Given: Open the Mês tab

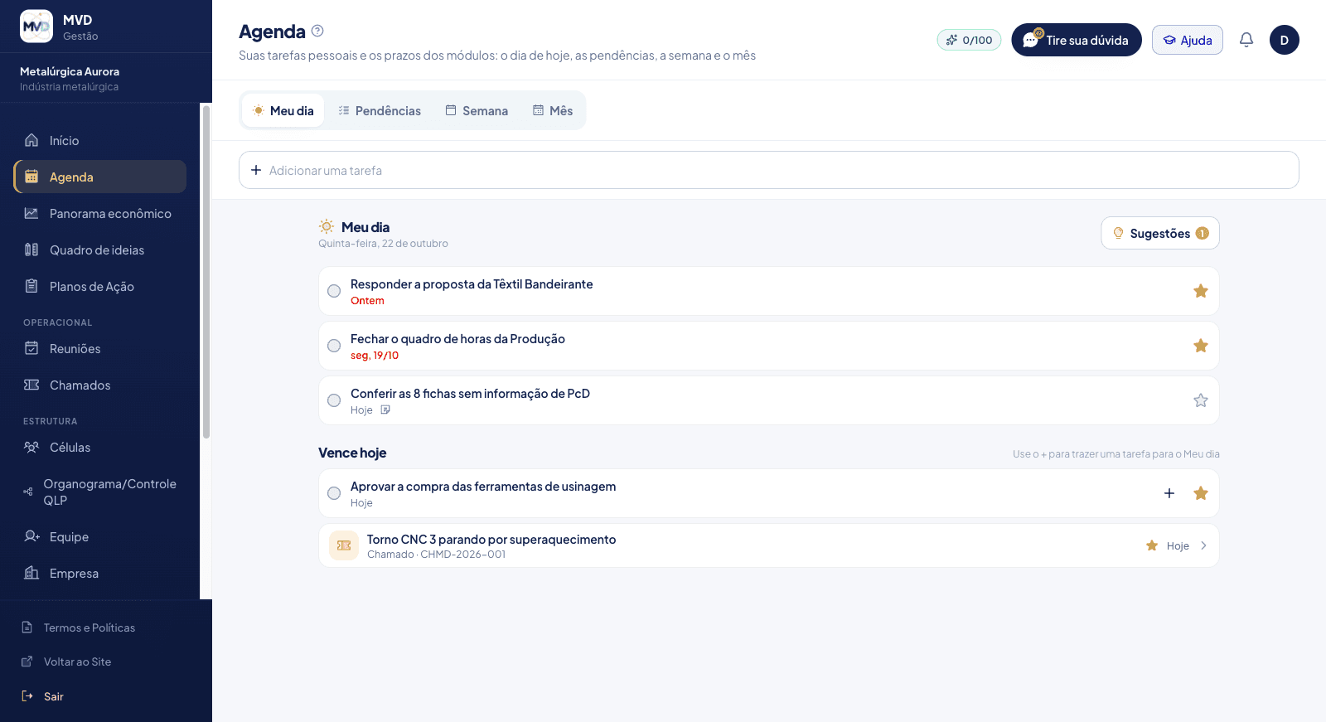Looking at the screenshot, I should pyautogui.click(x=553, y=110).
